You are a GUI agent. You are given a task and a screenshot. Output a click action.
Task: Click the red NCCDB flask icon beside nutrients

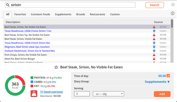[x=34, y=93]
